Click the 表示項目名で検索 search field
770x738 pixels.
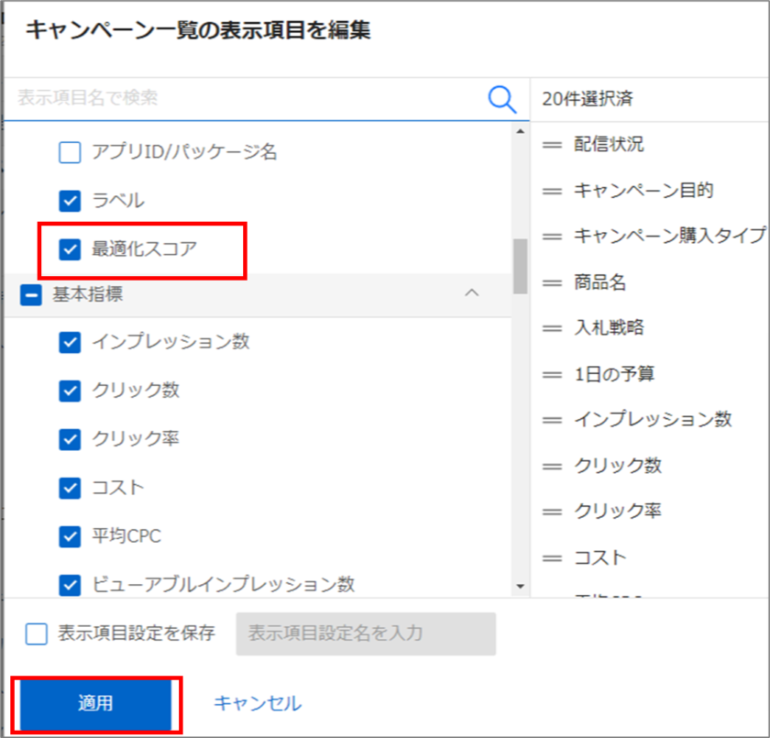coord(247,98)
